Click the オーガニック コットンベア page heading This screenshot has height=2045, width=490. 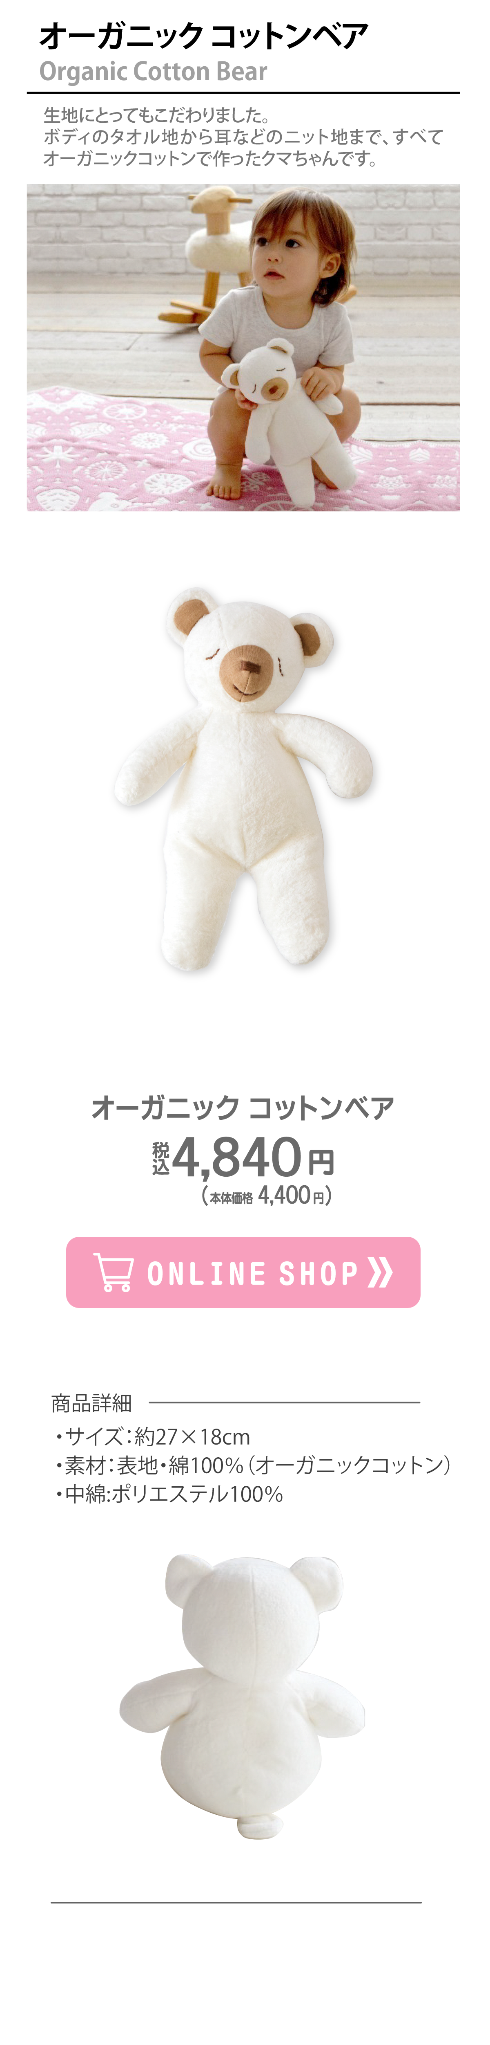coord(204,36)
